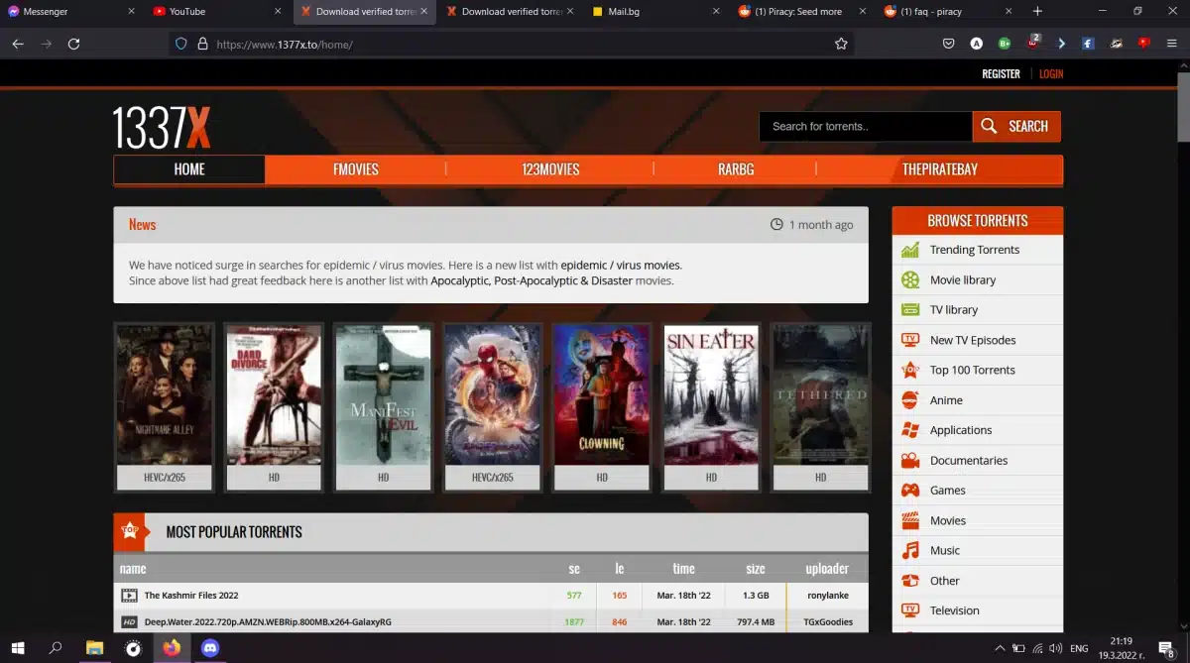1190x663 pixels.
Task: Open the Deep.Water.2022.720p torrent link
Action: point(268,622)
